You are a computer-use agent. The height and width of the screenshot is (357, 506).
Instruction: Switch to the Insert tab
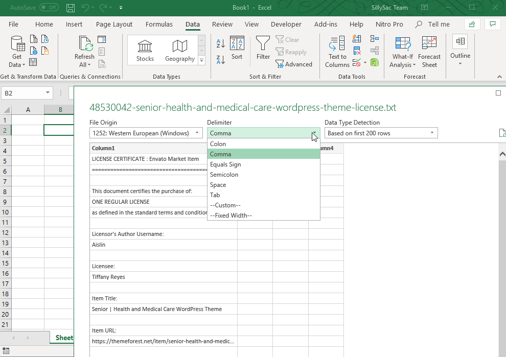pos(74,24)
